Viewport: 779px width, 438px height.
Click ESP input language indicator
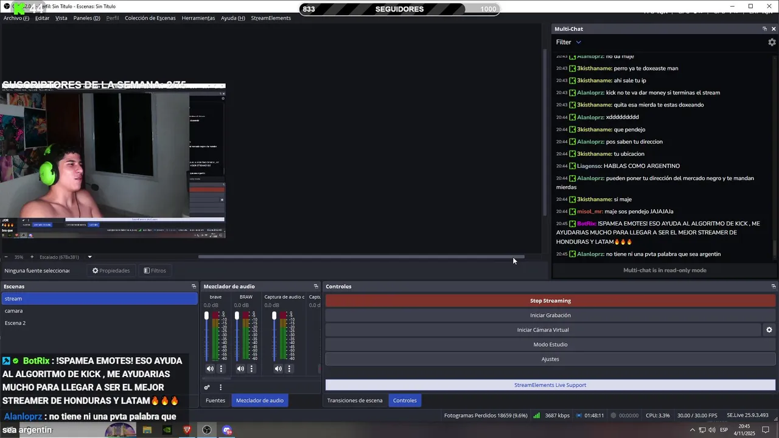click(x=724, y=430)
